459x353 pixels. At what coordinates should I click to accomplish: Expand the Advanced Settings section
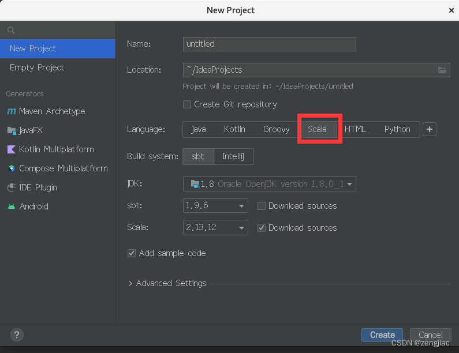click(x=130, y=283)
